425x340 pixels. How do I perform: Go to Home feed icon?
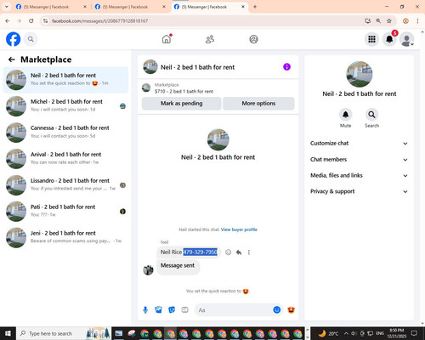click(167, 39)
